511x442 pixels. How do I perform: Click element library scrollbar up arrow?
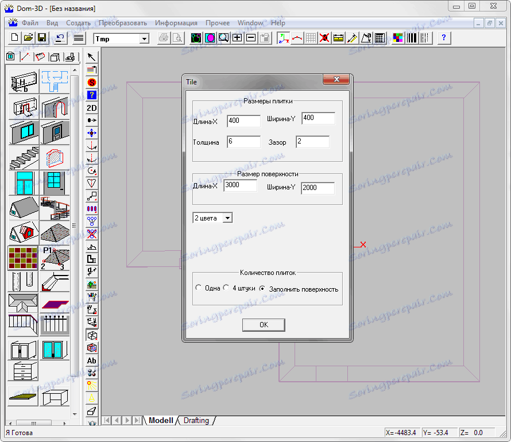pyautogui.click(x=75, y=70)
